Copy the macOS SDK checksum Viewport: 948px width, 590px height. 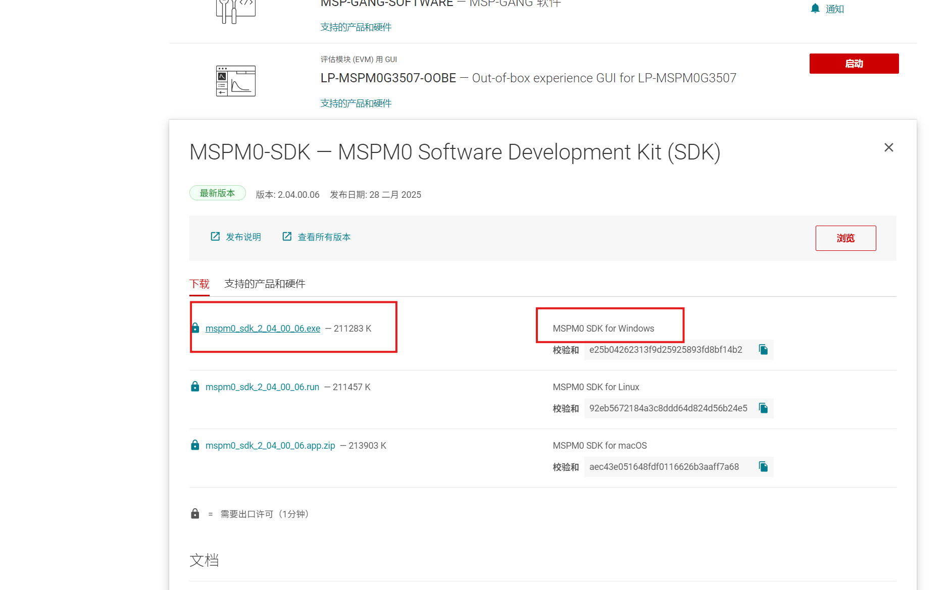[x=763, y=467]
